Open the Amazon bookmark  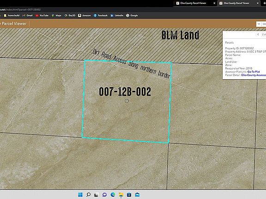tap(85, 15)
